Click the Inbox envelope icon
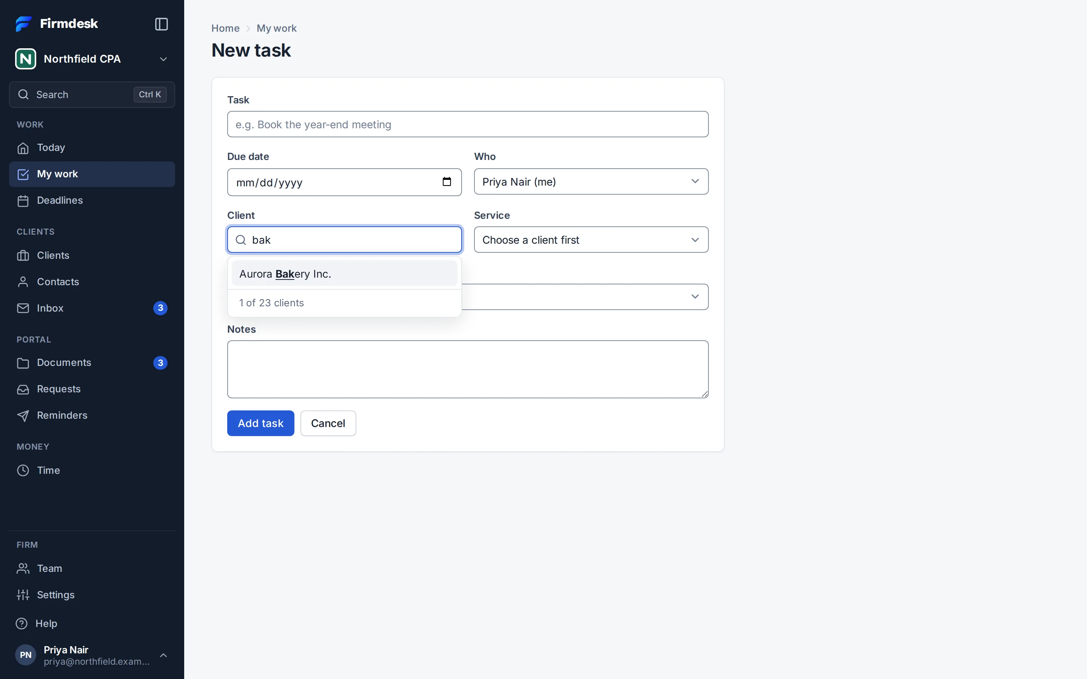Viewport: 1087px width, 679px height. [23, 308]
